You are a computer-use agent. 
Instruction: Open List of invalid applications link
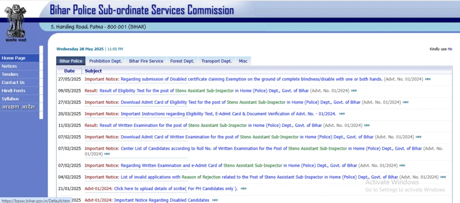tap(259, 177)
